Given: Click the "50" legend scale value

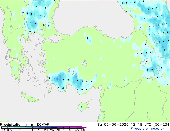Looking at the screenshot, I should [x=83, y=130].
